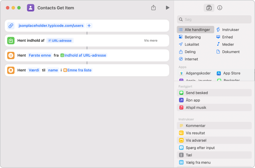The width and height of the screenshot is (255, 168).
Task: Select the Emne fra liste variable
Action: click(78, 70)
